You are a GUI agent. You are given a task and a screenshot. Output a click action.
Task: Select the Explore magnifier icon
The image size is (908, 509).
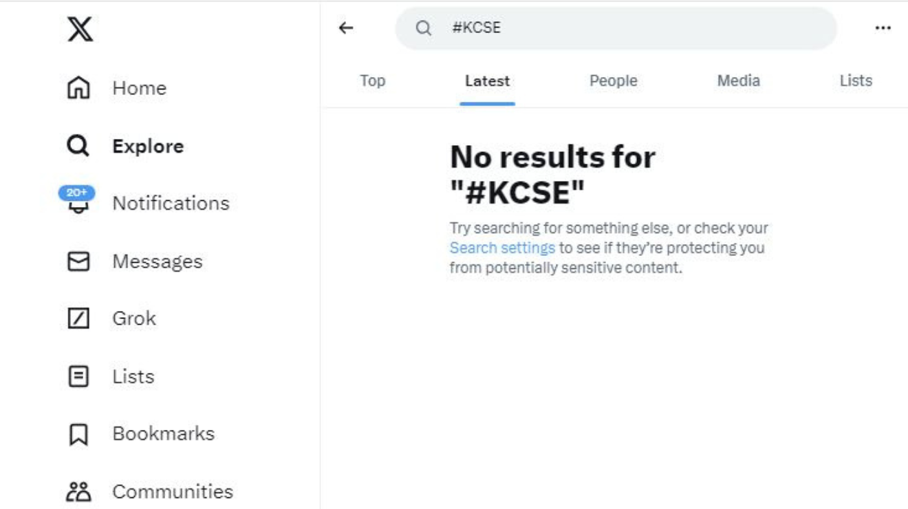[78, 146]
